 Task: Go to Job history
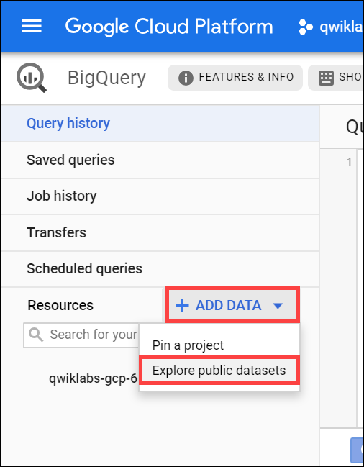tap(160, 196)
